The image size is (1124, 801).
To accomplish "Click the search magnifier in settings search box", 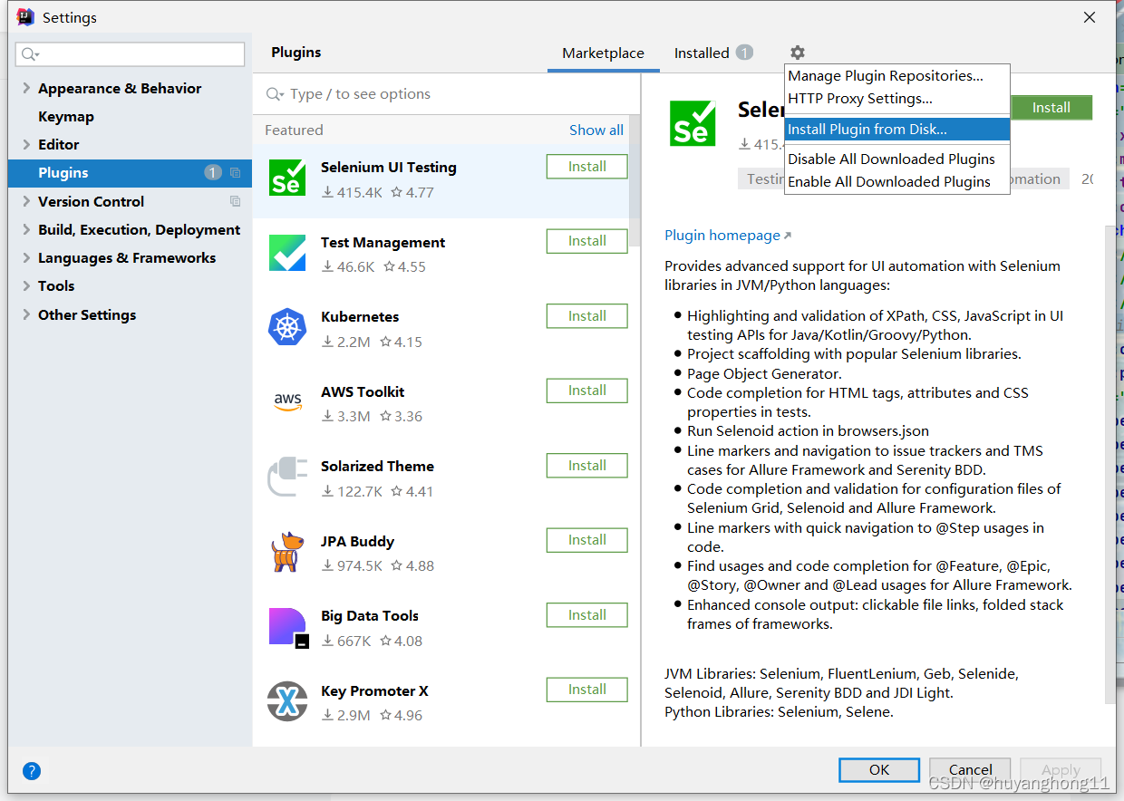I will point(29,54).
